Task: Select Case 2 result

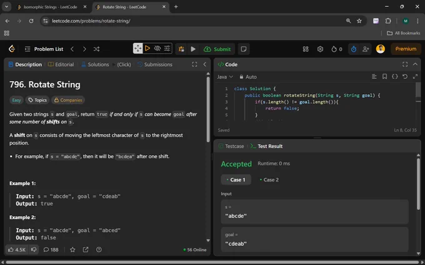Action: (269, 180)
